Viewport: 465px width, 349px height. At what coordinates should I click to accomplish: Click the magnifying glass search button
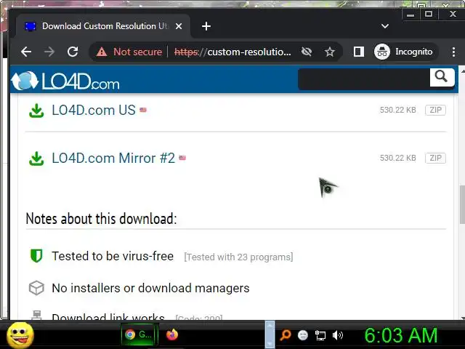tap(442, 77)
